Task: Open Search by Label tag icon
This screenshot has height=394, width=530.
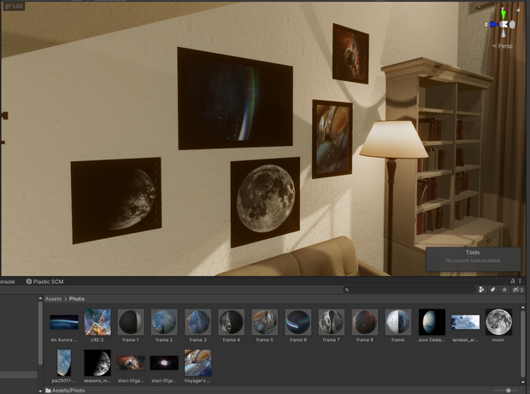Action: point(493,290)
